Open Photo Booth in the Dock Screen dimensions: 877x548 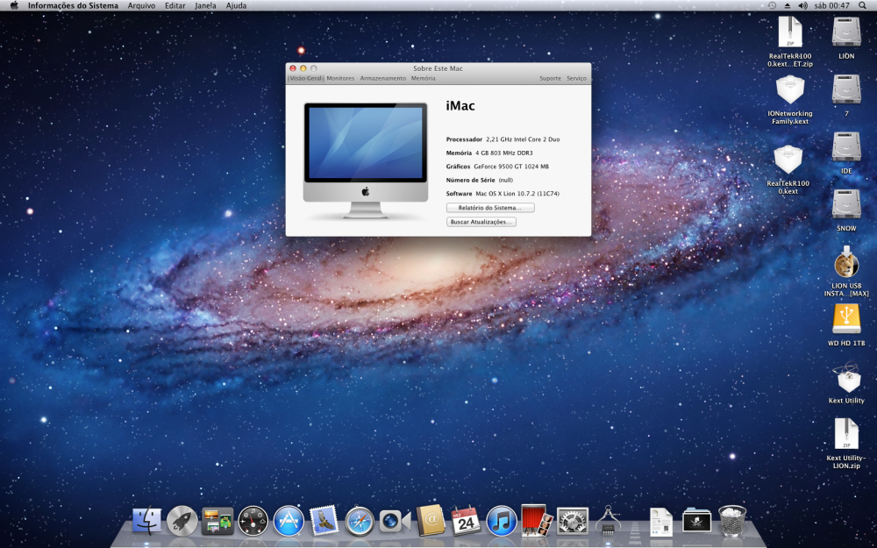(x=537, y=520)
